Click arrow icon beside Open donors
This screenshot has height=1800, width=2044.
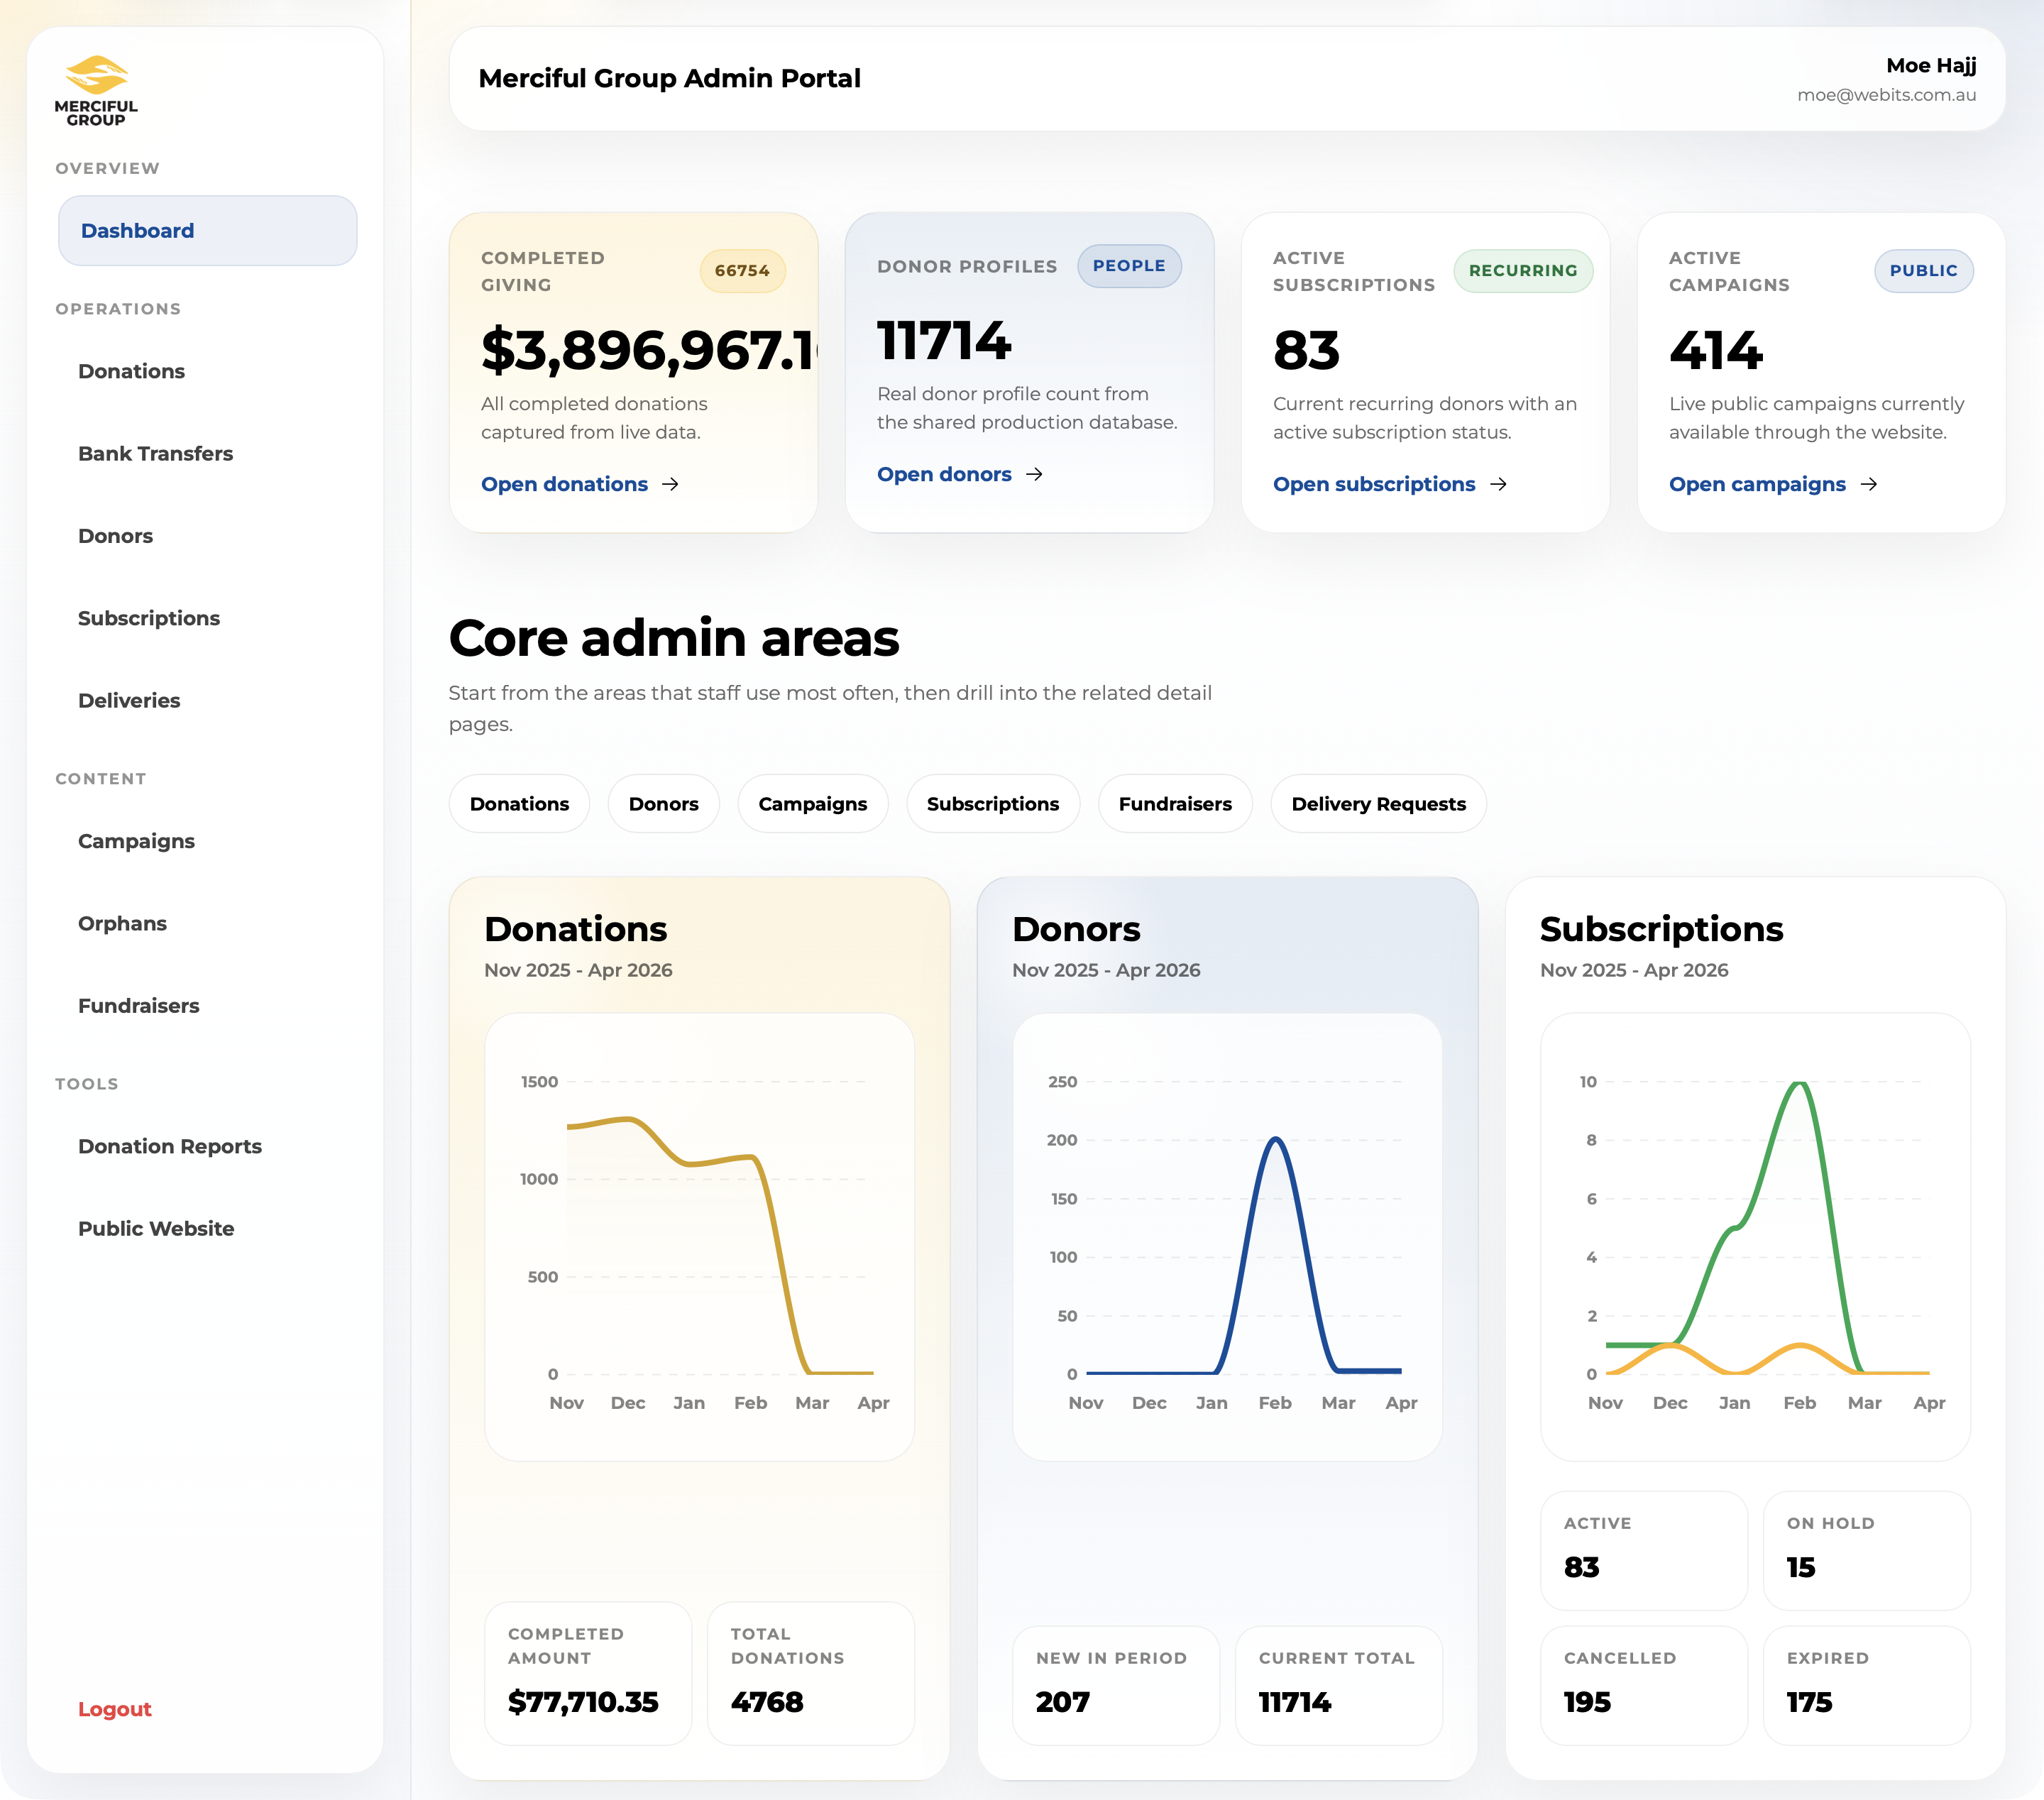[x=1035, y=474]
